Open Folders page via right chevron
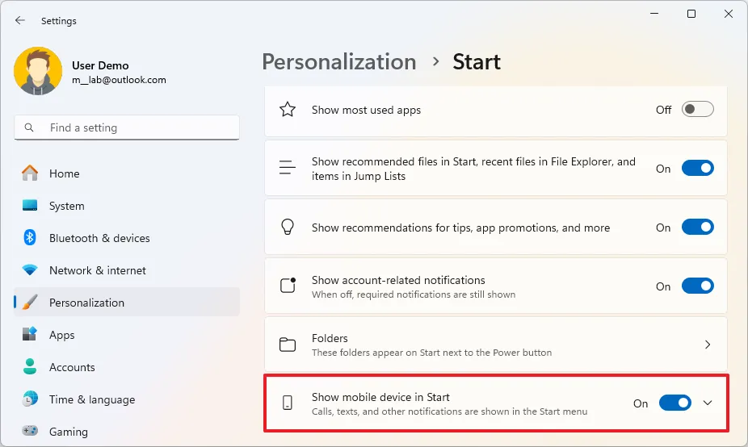Image resolution: width=748 pixels, height=447 pixels. (708, 345)
